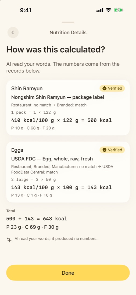
Task: Tap the total macros P 23 g line
Action: (33, 227)
